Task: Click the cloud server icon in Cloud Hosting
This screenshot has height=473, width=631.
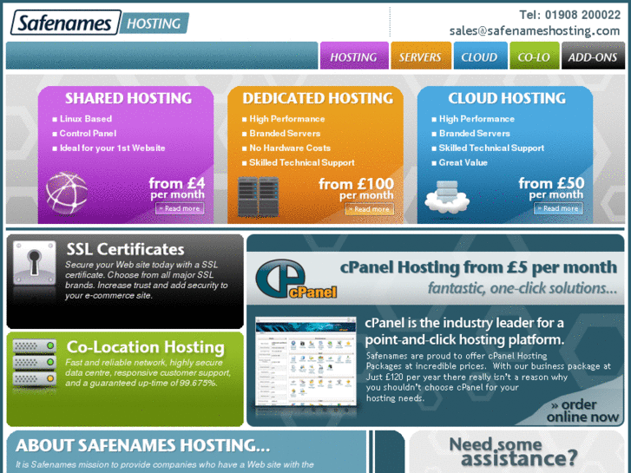Action: click(447, 197)
